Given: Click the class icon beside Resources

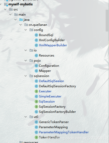Looking at the screenshot, I should (x=36, y=56).
